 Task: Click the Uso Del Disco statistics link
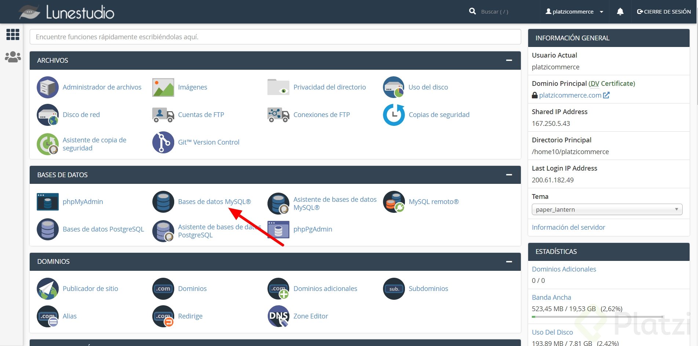[x=552, y=332]
